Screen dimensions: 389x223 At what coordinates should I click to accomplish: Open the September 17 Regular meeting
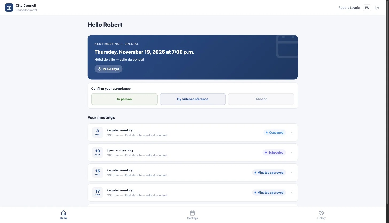point(193,193)
